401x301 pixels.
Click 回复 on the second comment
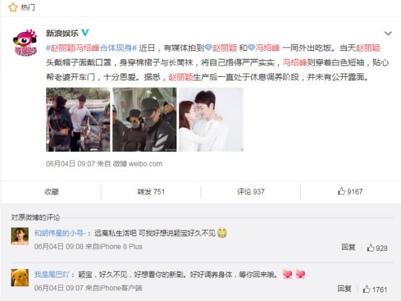coord(344,288)
